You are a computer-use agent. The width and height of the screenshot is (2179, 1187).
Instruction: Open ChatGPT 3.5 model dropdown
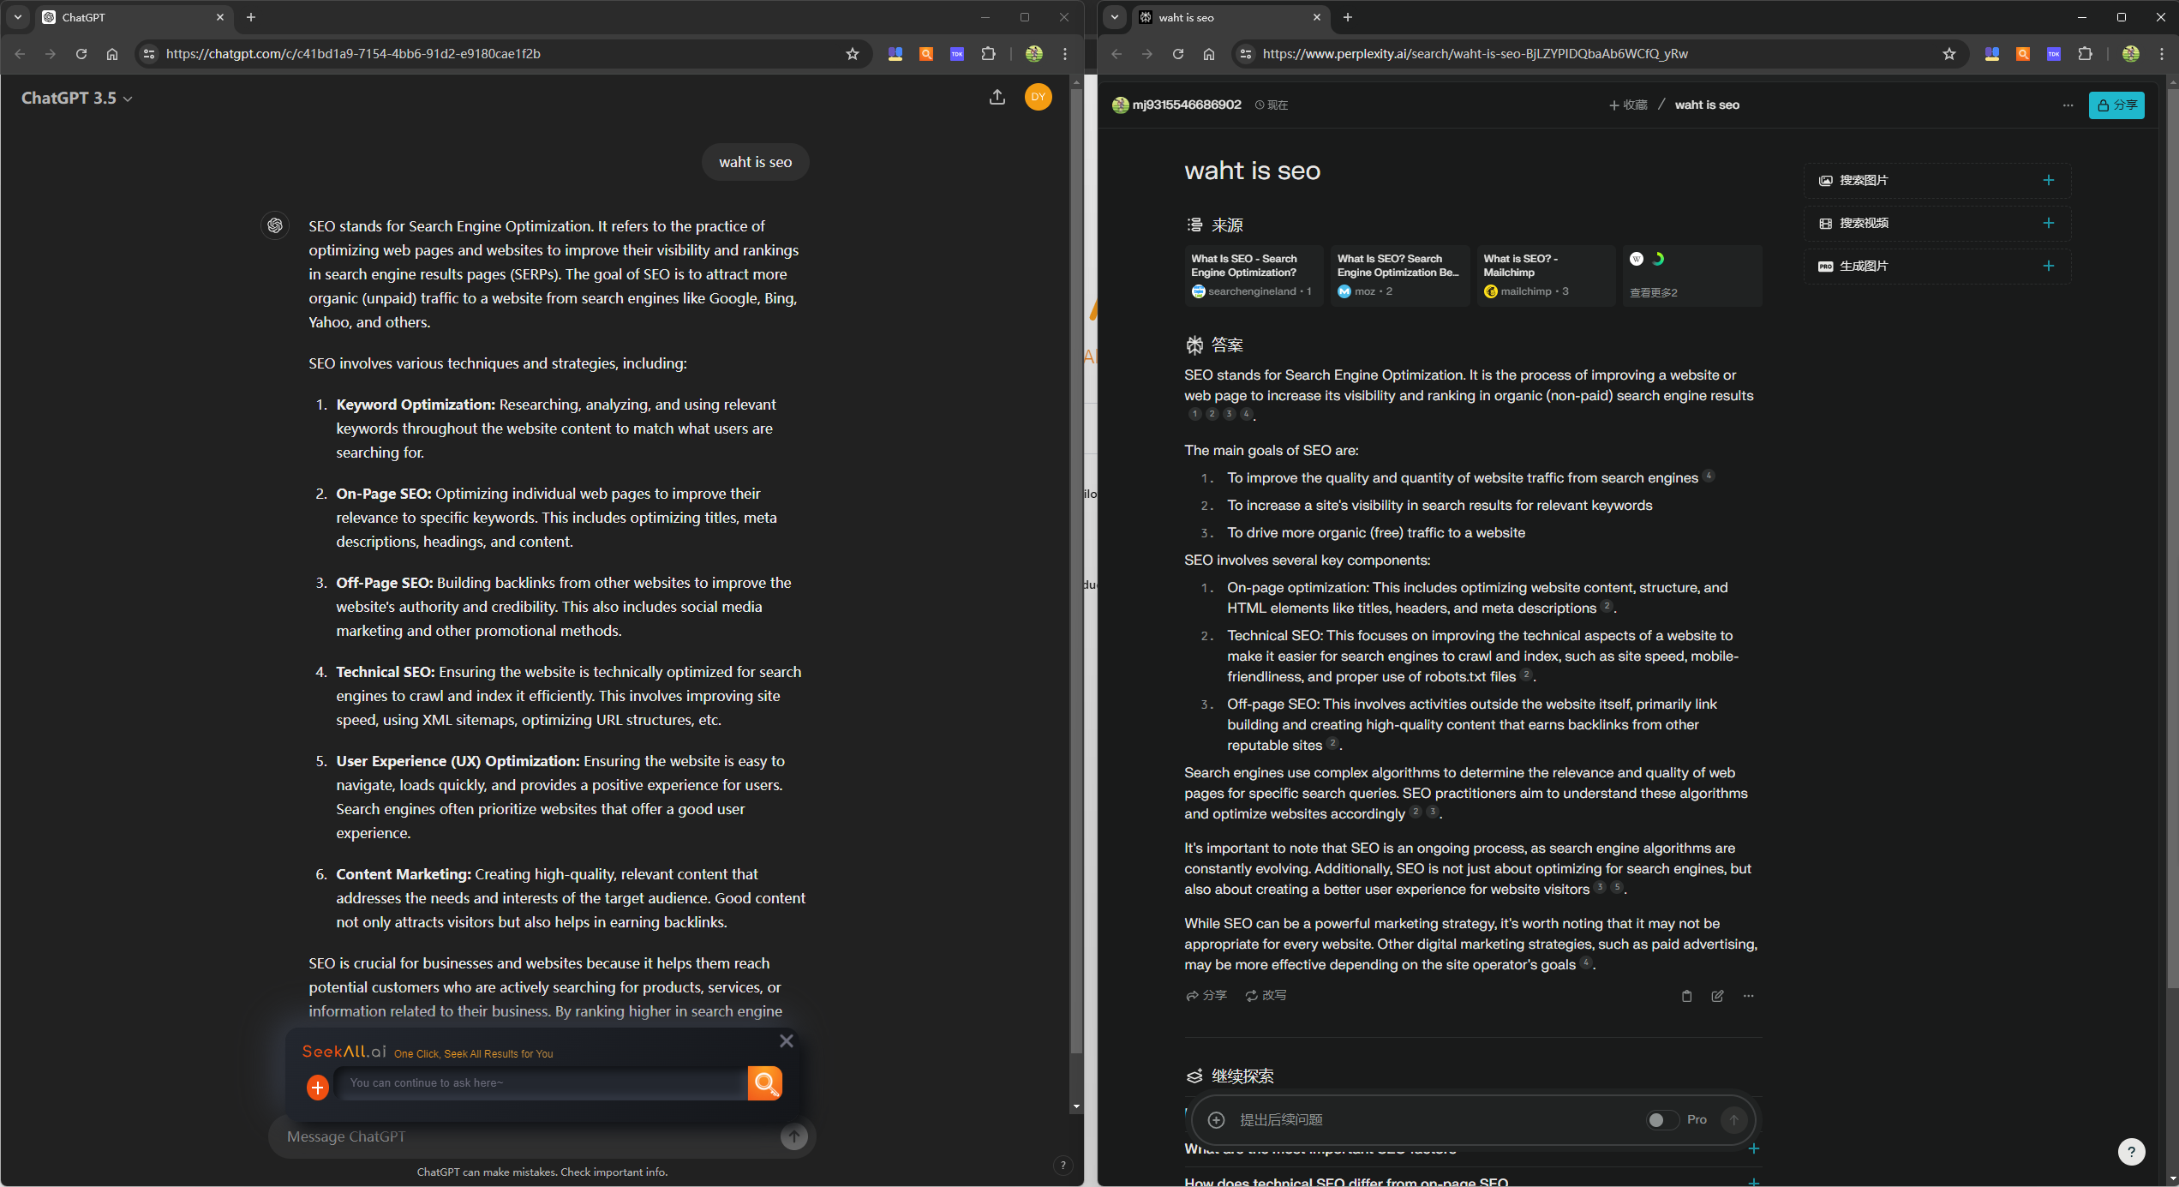(x=76, y=99)
